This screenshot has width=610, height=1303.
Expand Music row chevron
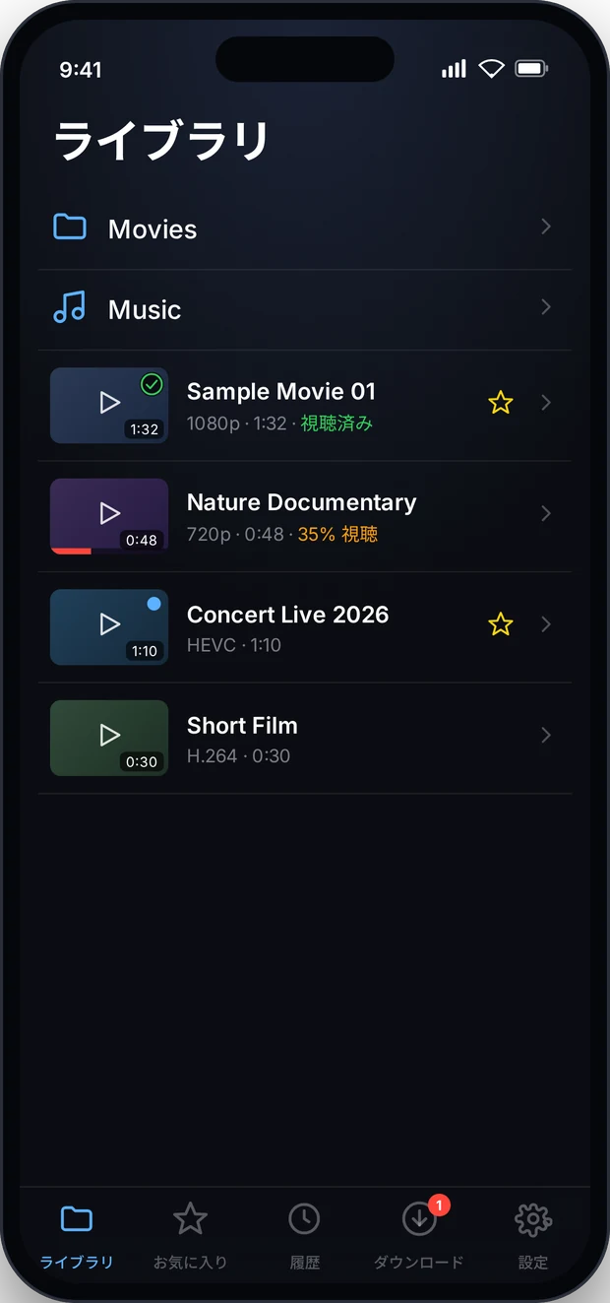[x=546, y=308]
